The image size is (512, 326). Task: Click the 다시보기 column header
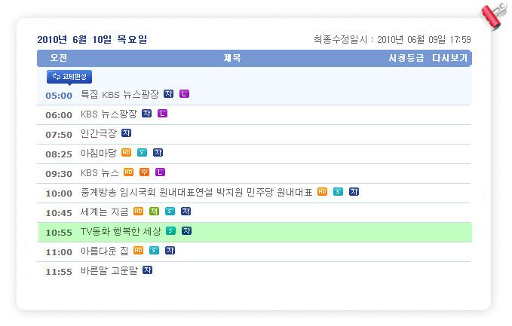pos(450,58)
